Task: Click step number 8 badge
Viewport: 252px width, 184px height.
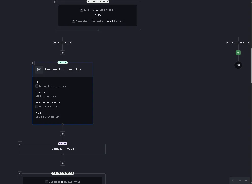Action: (x=20, y=174)
